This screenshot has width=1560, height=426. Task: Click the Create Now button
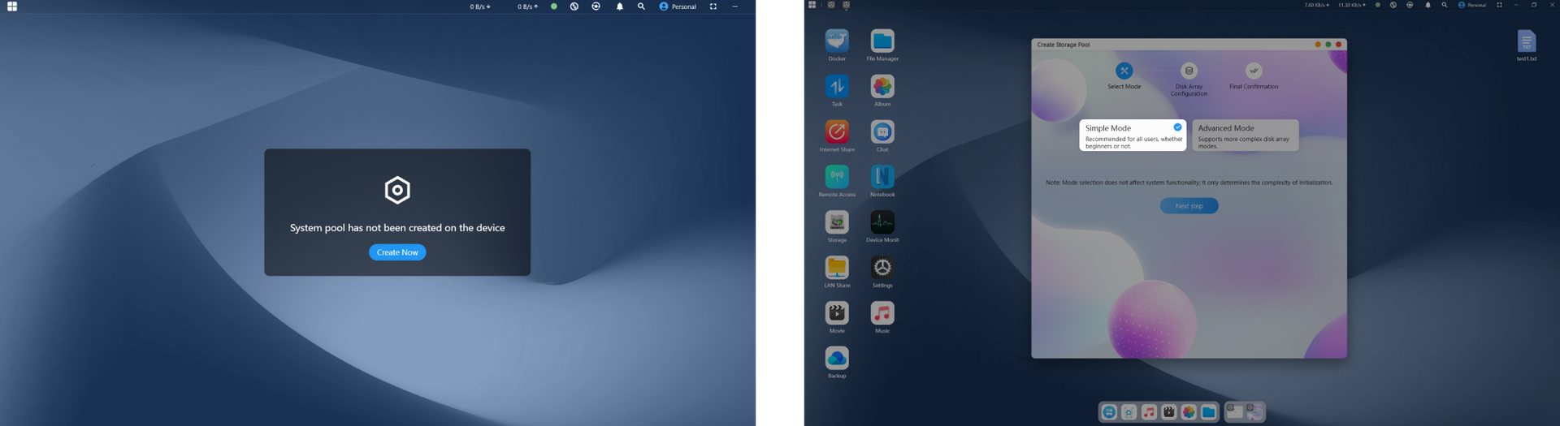pos(397,252)
